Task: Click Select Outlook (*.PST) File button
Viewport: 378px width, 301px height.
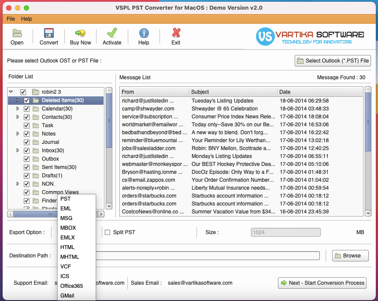Action: coord(333,61)
